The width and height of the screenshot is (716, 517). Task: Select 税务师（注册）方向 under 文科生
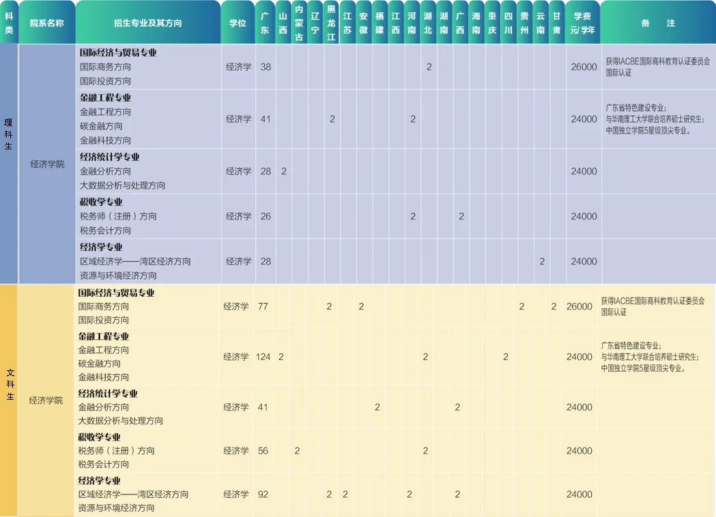click(x=115, y=450)
